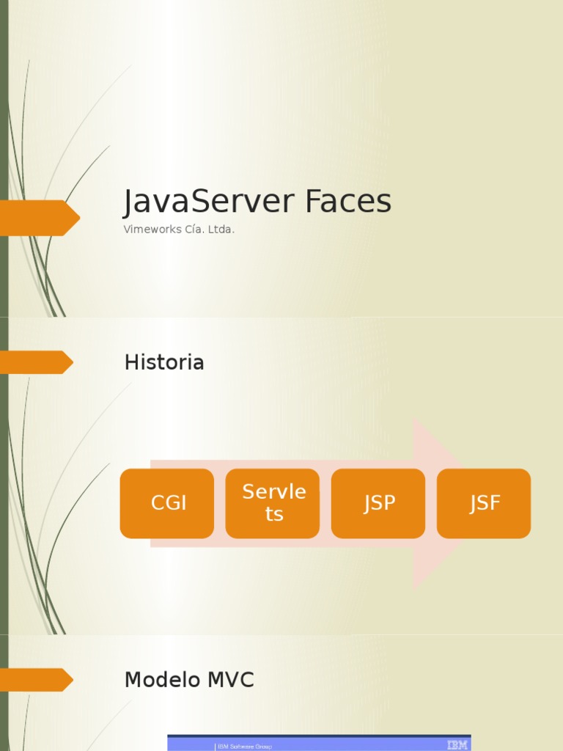The height and width of the screenshot is (751, 563).
Task: Select the JSP box in the diagram
Action: [x=378, y=503]
